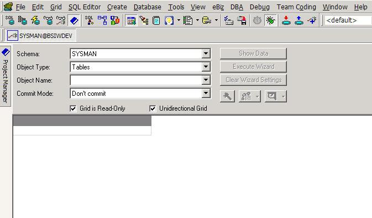The height and width of the screenshot is (218, 372).
Task: Click the lightbulb head icon
Action: click(x=169, y=20)
